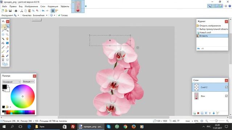Cut selection with the scissors icon
The height and width of the screenshot is (130, 232).
22,11
